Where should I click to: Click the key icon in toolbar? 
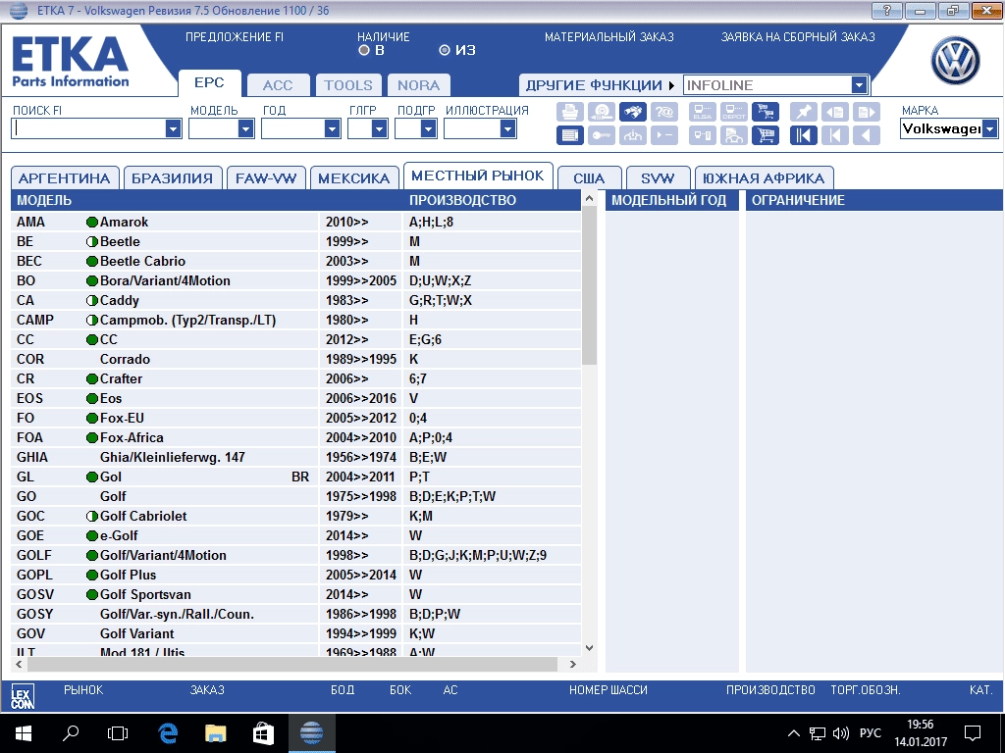tap(602, 135)
